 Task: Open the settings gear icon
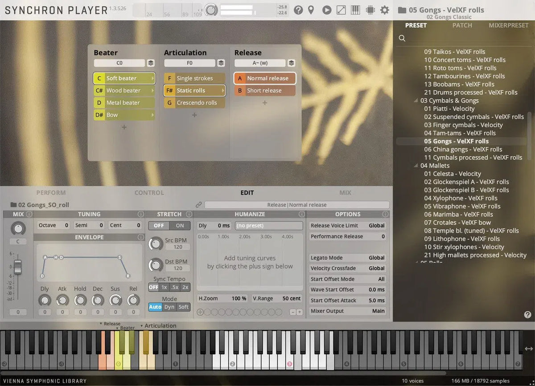(384, 10)
